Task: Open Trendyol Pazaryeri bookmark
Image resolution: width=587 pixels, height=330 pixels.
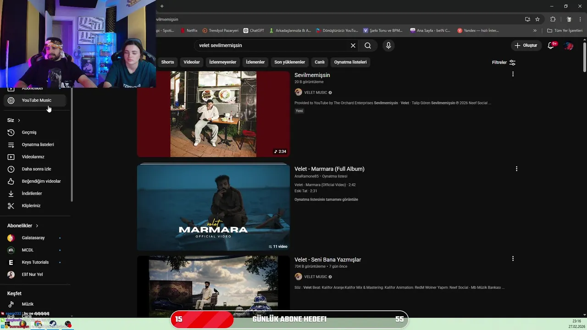Action: pyautogui.click(x=221, y=30)
